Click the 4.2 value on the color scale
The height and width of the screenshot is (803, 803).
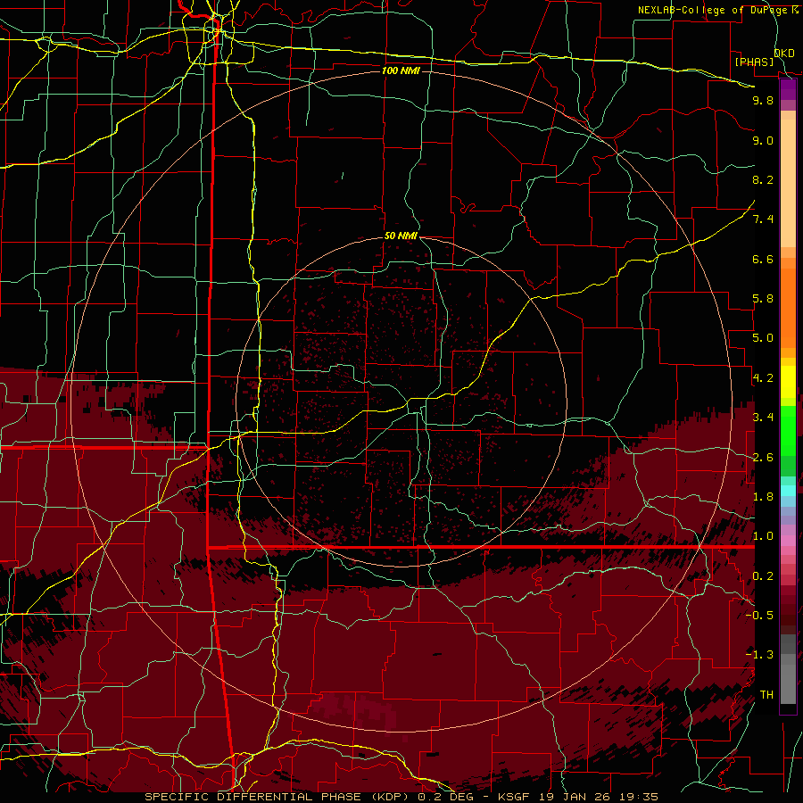(763, 378)
